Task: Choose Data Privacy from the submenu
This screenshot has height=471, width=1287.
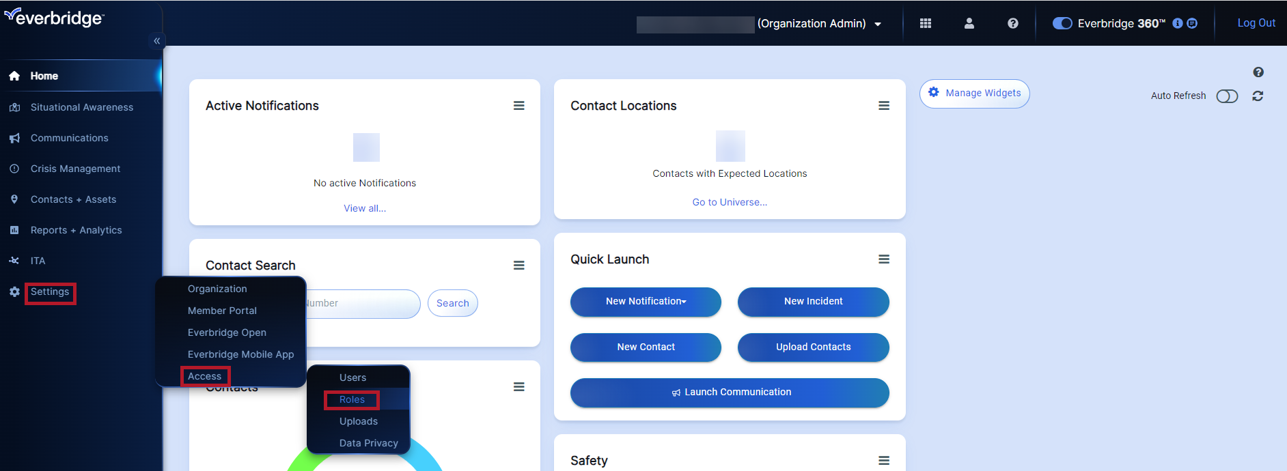Action: 368,443
